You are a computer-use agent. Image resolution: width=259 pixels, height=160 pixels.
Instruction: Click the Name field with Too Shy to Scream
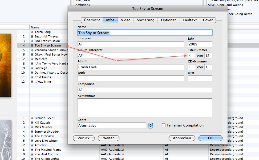click(145, 33)
